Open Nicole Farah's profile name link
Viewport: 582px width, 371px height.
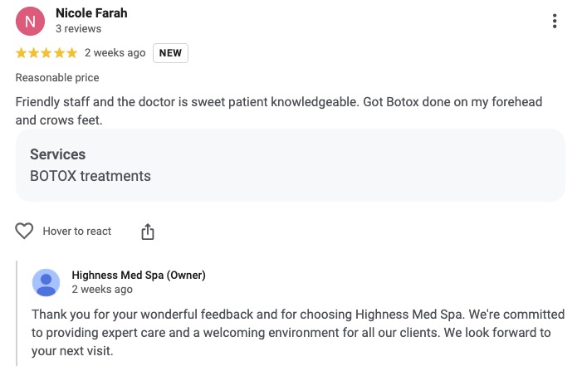point(91,13)
